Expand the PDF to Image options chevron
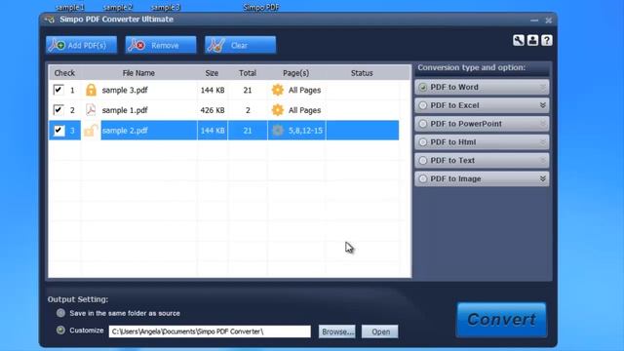Screen dimensions: 624x351 543,178
